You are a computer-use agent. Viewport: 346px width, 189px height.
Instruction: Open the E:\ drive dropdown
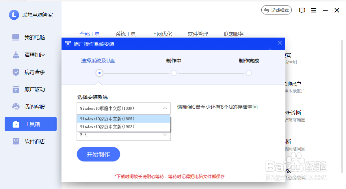point(124,135)
